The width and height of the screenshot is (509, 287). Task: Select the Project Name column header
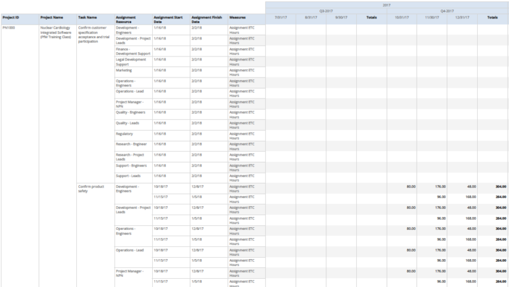point(58,20)
